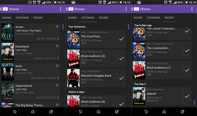Tap Recent apps button in middle screen

click(x=117, y=112)
